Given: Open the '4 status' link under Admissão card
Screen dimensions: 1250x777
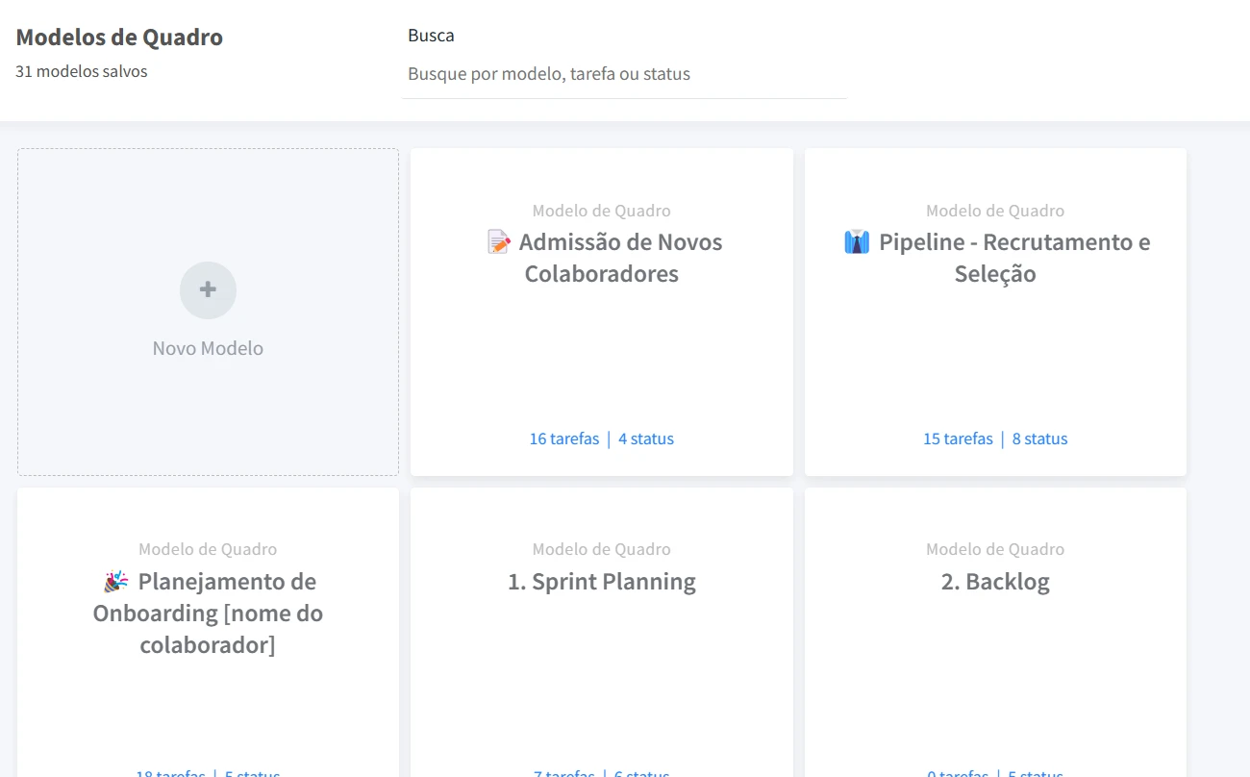Looking at the screenshot, I should pos(646,439).
